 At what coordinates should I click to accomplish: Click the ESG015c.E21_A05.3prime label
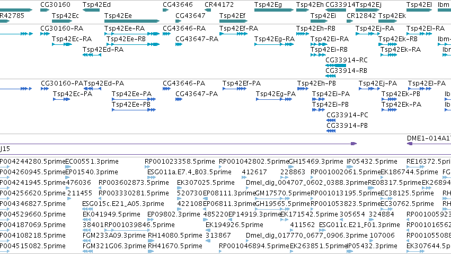coord(123,203)
